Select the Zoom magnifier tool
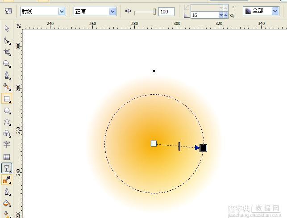The image size is (287, 218). (7, 64)
